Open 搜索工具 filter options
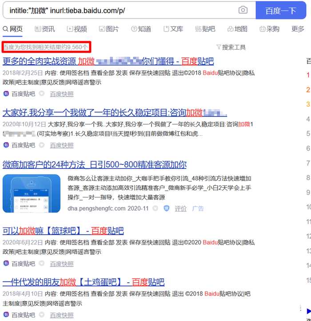 [x=231, y=47]
